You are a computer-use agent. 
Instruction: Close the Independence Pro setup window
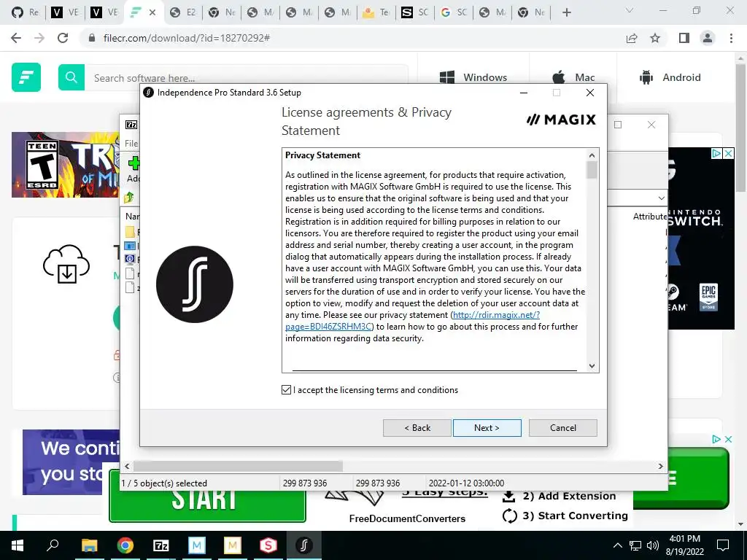click(x=589, y=93)
